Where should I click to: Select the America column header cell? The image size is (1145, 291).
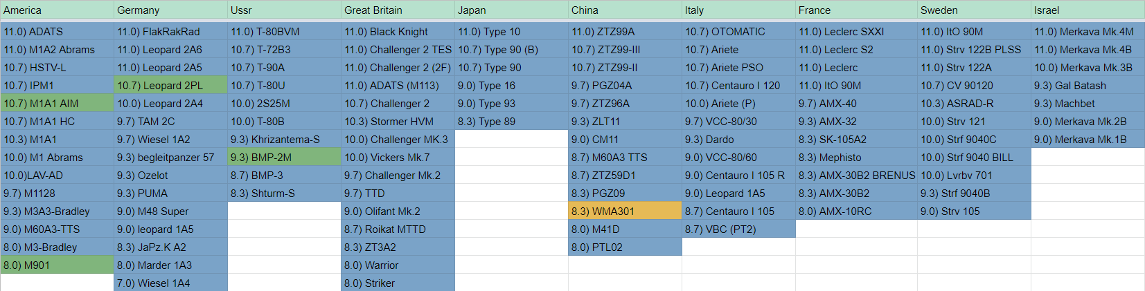(57, 10)
